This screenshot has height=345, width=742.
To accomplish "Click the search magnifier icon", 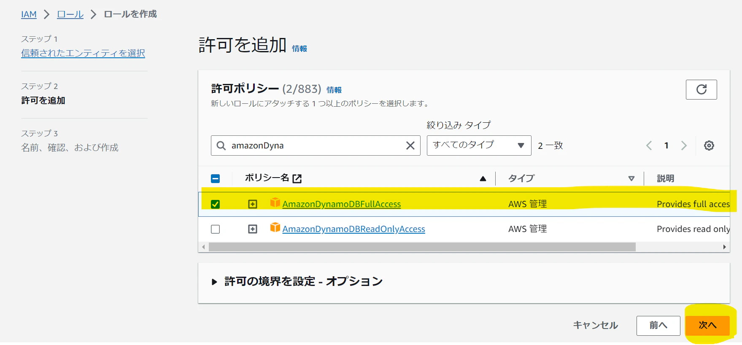I will click(221, 146).
